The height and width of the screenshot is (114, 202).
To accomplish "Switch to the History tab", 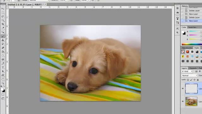I will coord(185,6).
